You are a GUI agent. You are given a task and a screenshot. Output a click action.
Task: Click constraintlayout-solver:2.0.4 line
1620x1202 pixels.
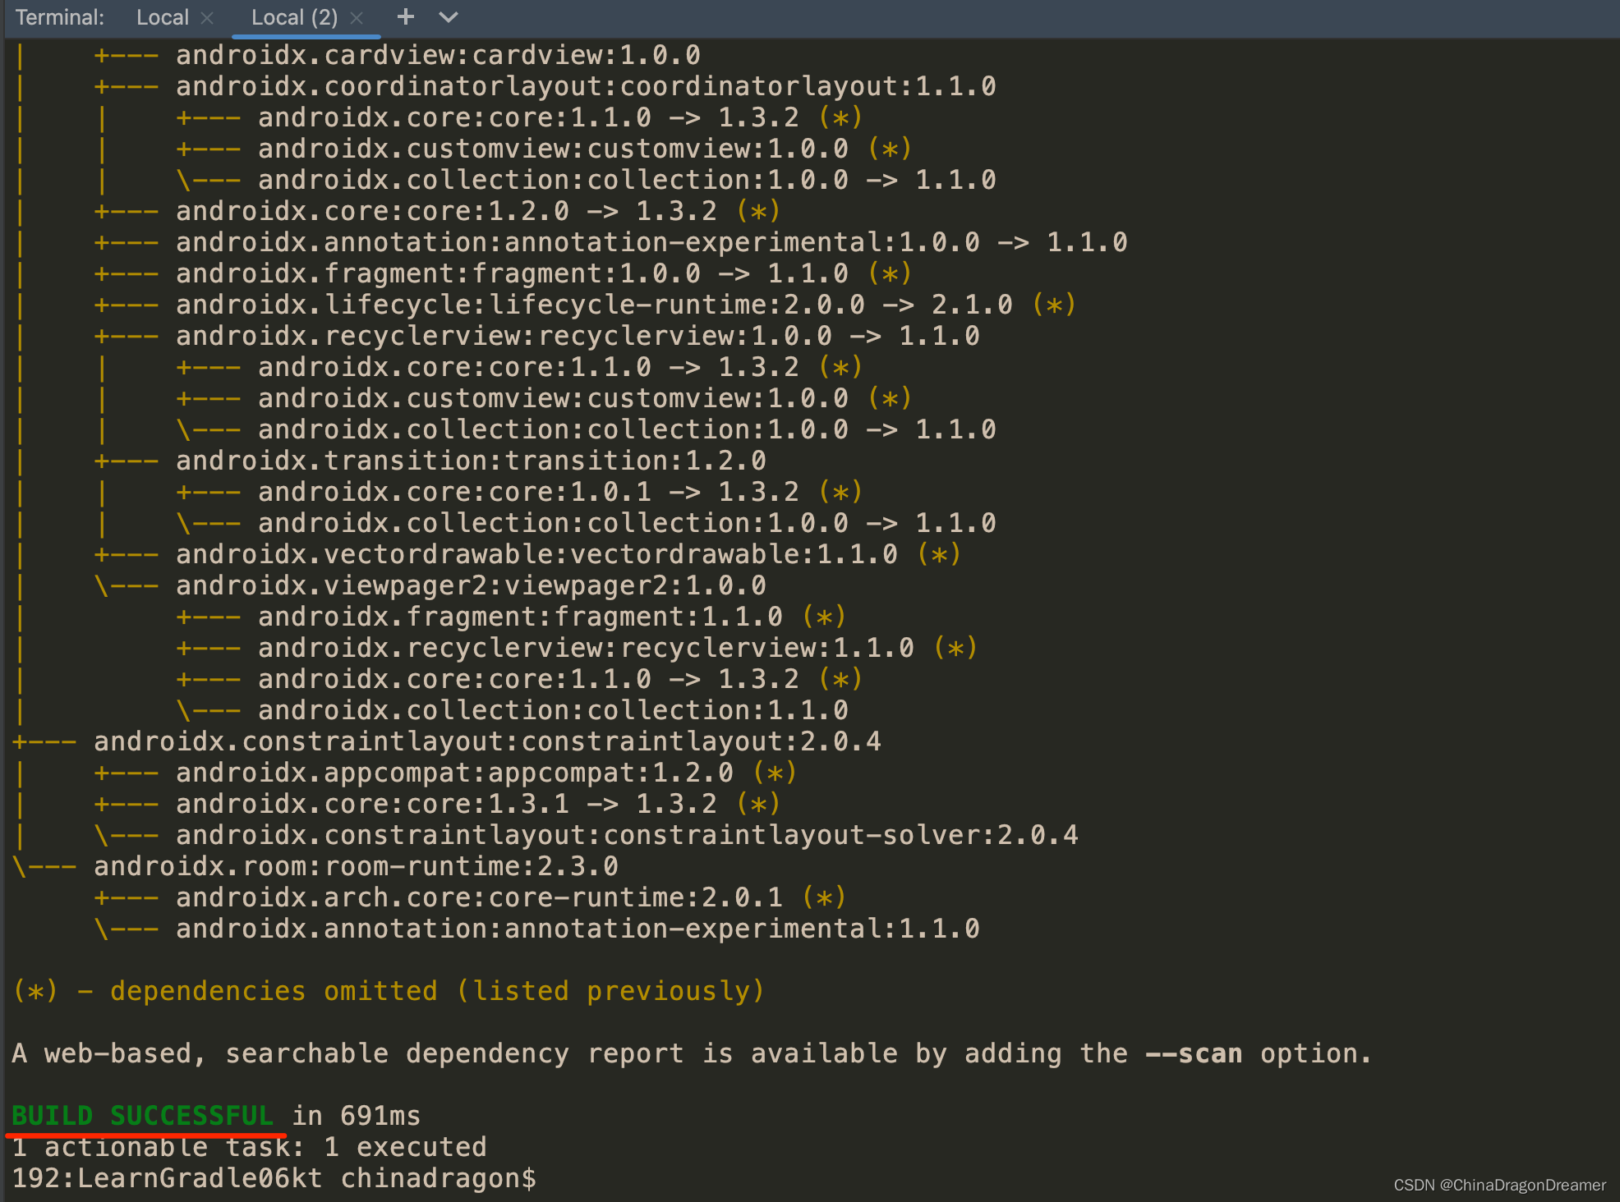click(627, 835)
